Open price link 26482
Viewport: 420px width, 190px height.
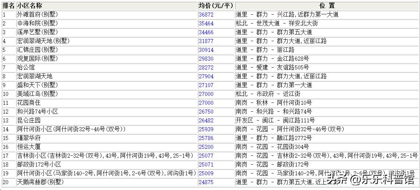pos(206,121)
